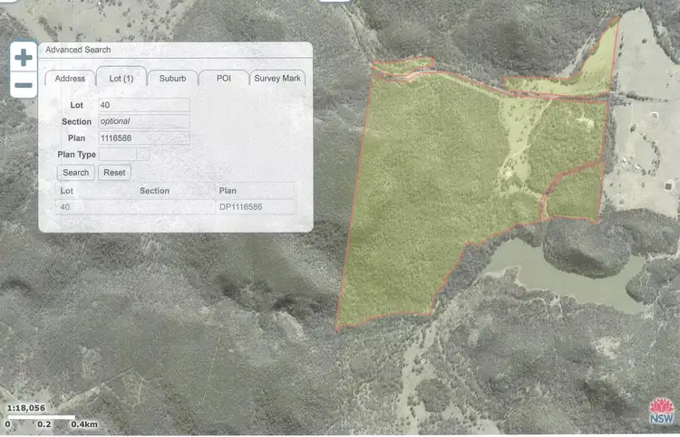Open the Suburb search tab
Image resolution: width=680 pixels, height=437 pixels.
172,79
